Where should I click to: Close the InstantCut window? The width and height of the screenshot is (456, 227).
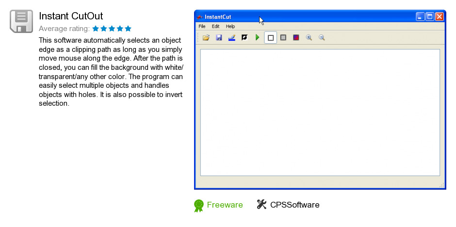click(x=439, y=16)
